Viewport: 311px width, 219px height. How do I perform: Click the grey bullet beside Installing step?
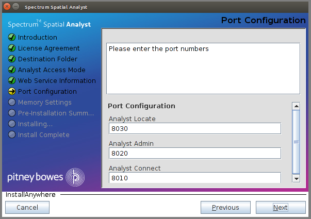pyautogui.click(x=12, y=124)
